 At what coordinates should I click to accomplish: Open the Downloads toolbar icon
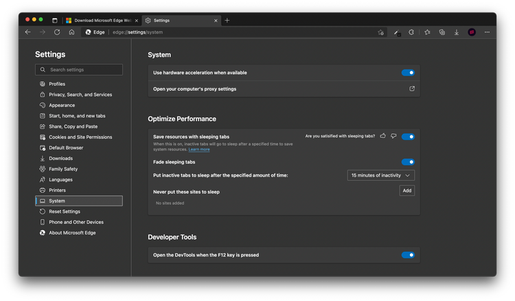click(x=457, y=32)
